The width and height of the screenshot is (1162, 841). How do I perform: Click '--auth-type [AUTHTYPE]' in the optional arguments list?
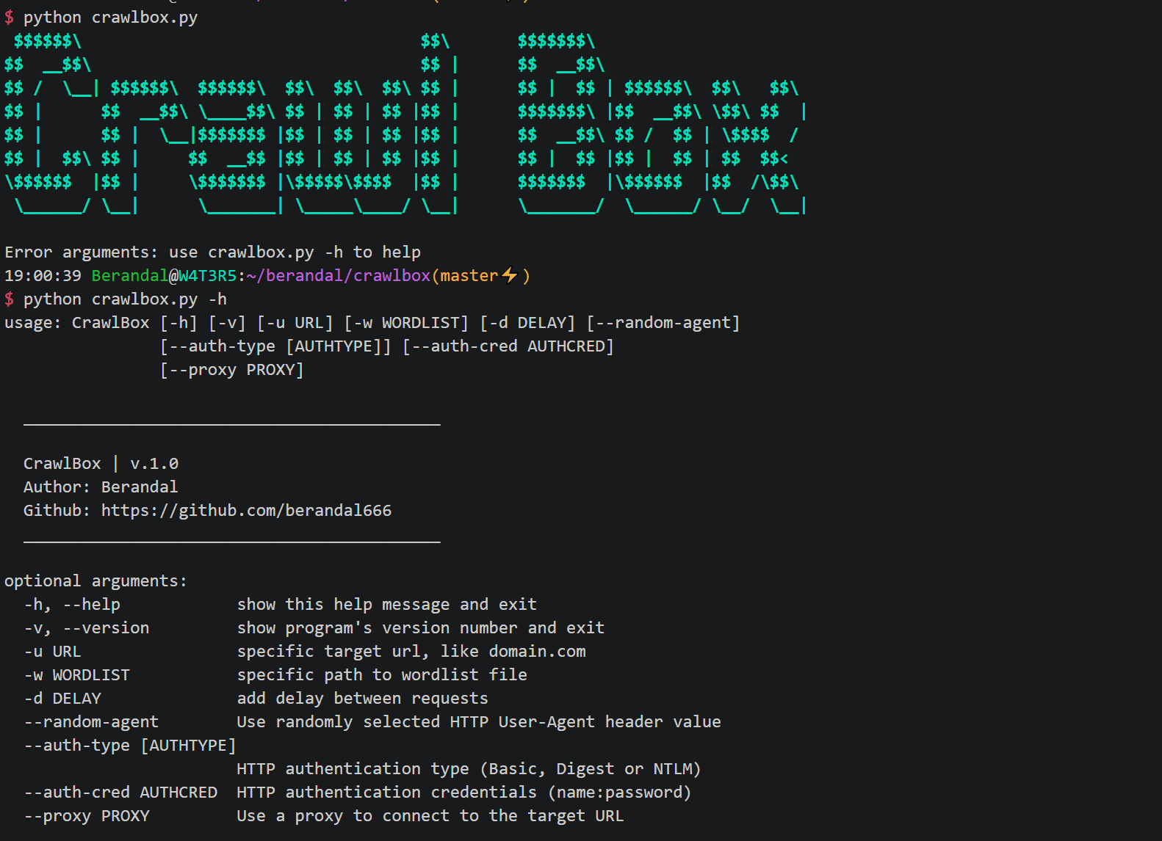click(x=130, y=746)
